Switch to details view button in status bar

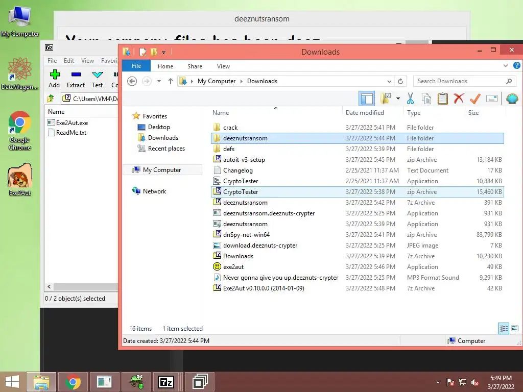click(x=504, y=328)
